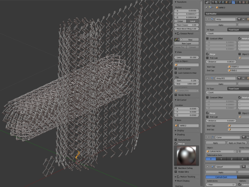The height and width of the screenshot is (187, 249).
Task: Select Catmull-Clark subdivision type
Action: point(222,177)
